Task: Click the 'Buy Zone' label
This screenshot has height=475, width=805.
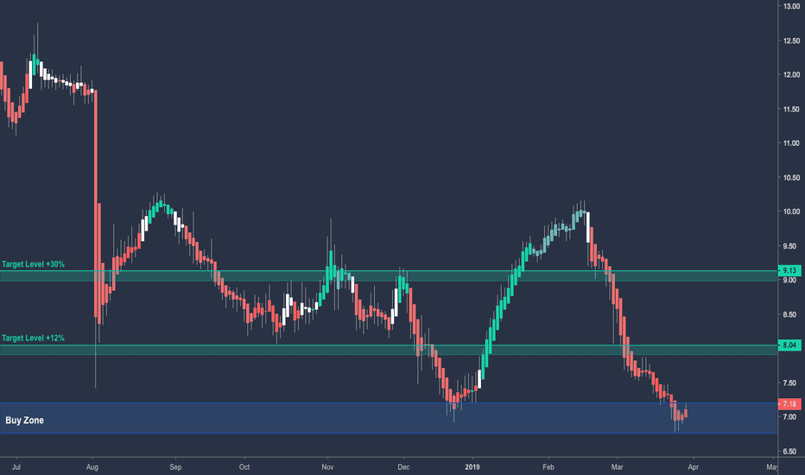Action: point(25,421)
